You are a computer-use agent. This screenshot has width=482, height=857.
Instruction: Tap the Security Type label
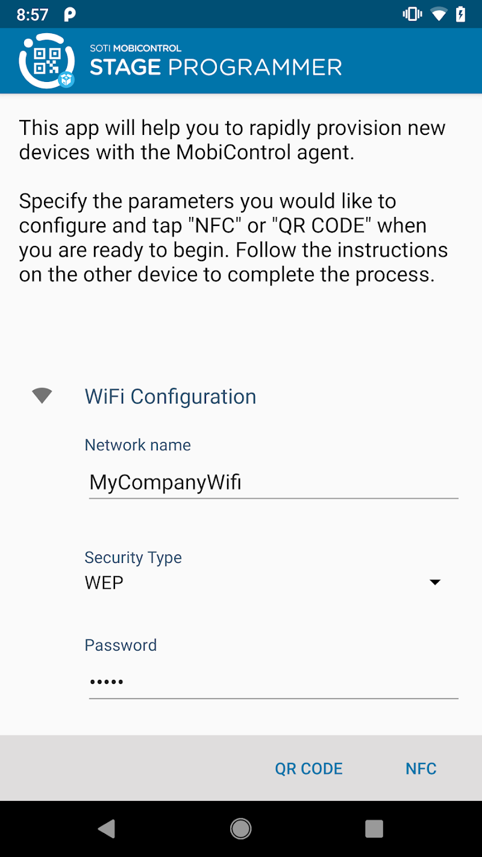pyautogui.click(x=133, y=557)
